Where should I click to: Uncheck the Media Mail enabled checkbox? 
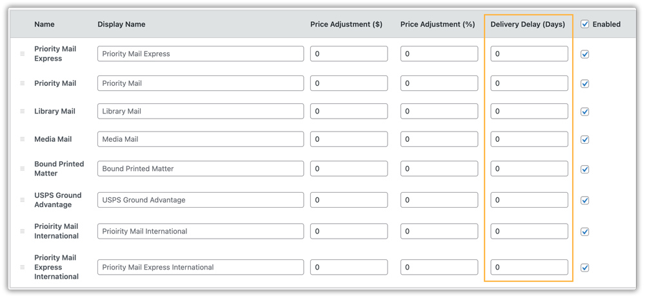click(585, 139)
